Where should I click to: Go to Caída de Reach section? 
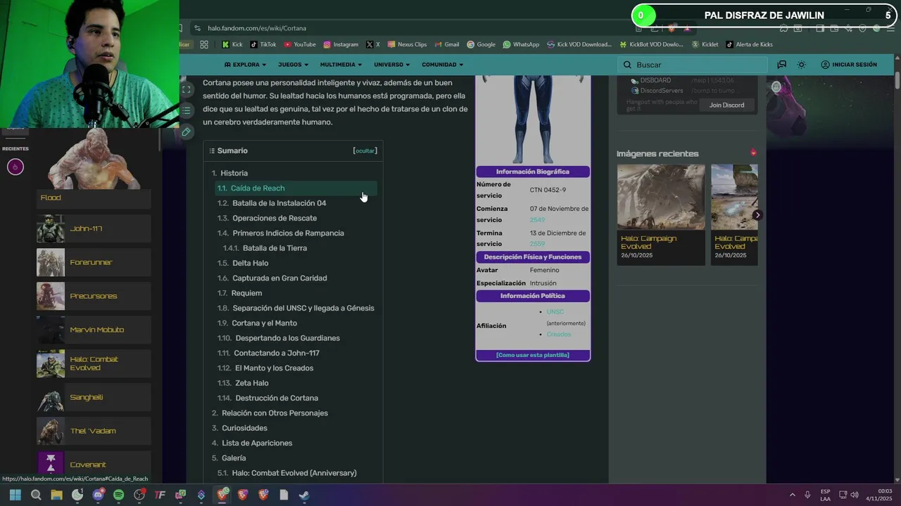(296, 188)
